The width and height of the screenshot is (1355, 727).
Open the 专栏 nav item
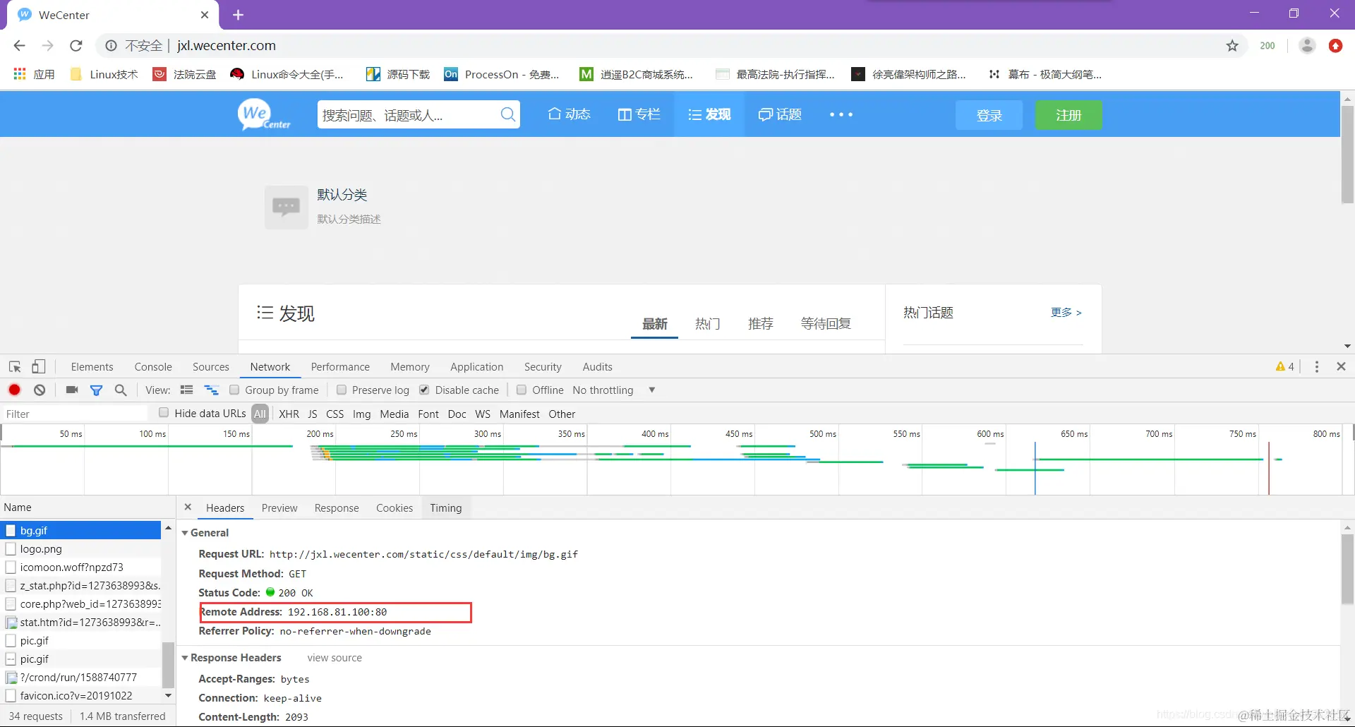(x=639, y=114)
